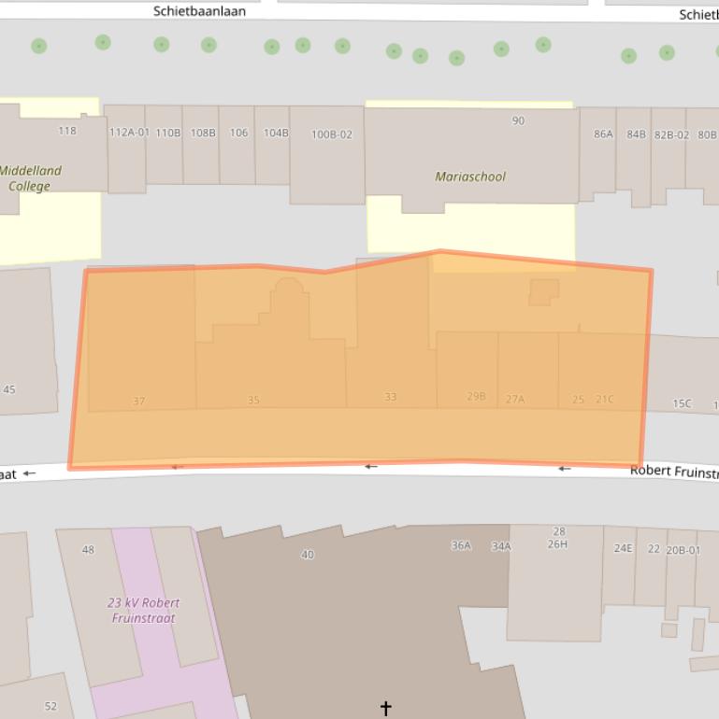Click house number 36A
This screenshot has width=719, height=719.
tap(461, 545)
